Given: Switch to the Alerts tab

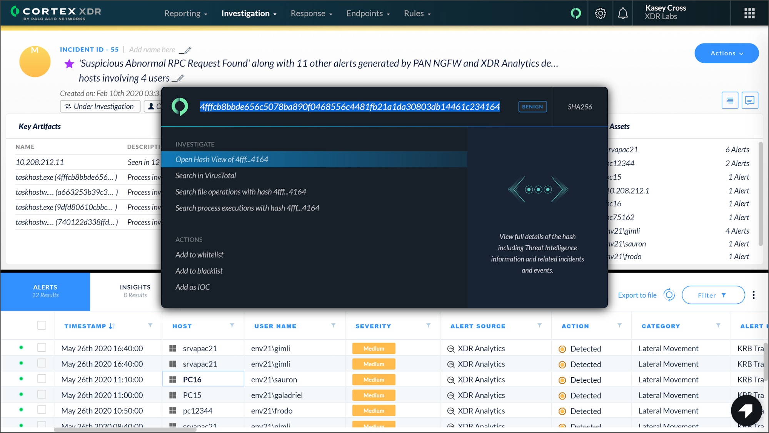Looking at the screenshot, I should (45, 291).
